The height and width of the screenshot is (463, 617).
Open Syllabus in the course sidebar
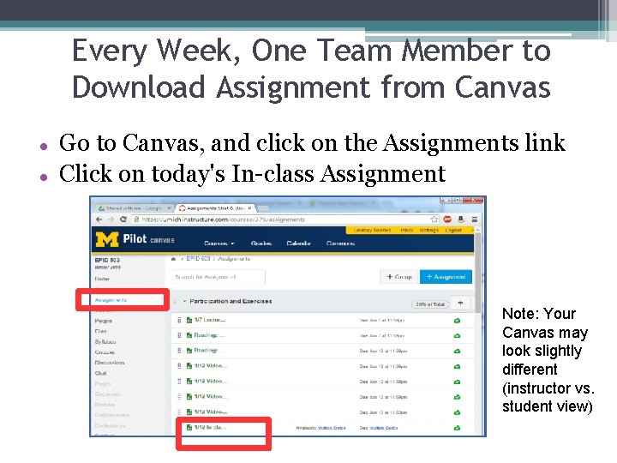tap(105, 342)
